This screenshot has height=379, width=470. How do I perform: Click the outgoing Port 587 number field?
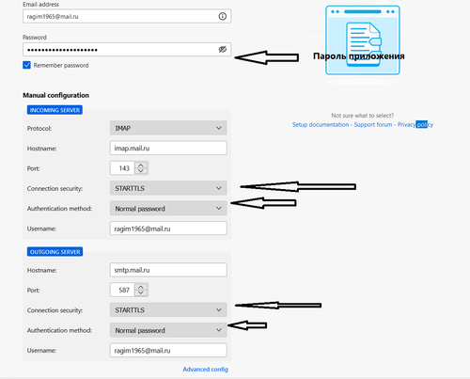(x=123, y=290)
